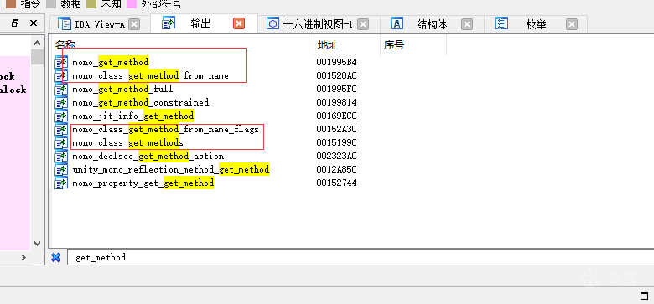The image size is (654, 304).
Task: Click the get_method filter input field
Action: click(361, 258)
